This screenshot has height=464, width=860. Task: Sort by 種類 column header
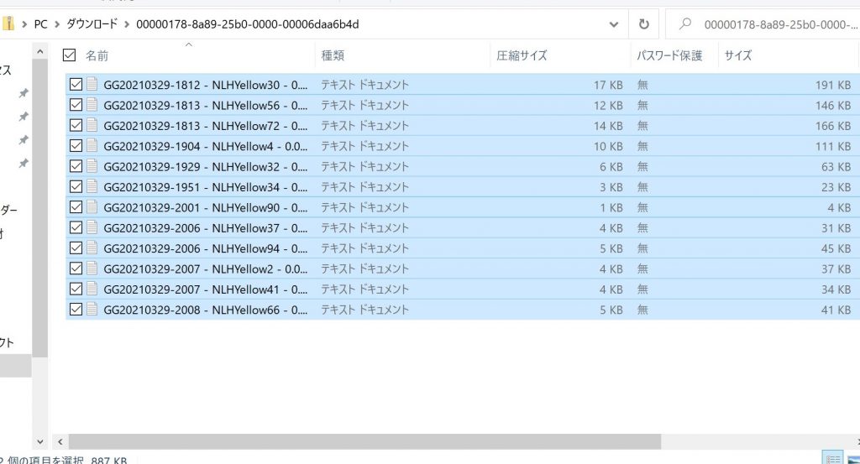pos(333,55)
